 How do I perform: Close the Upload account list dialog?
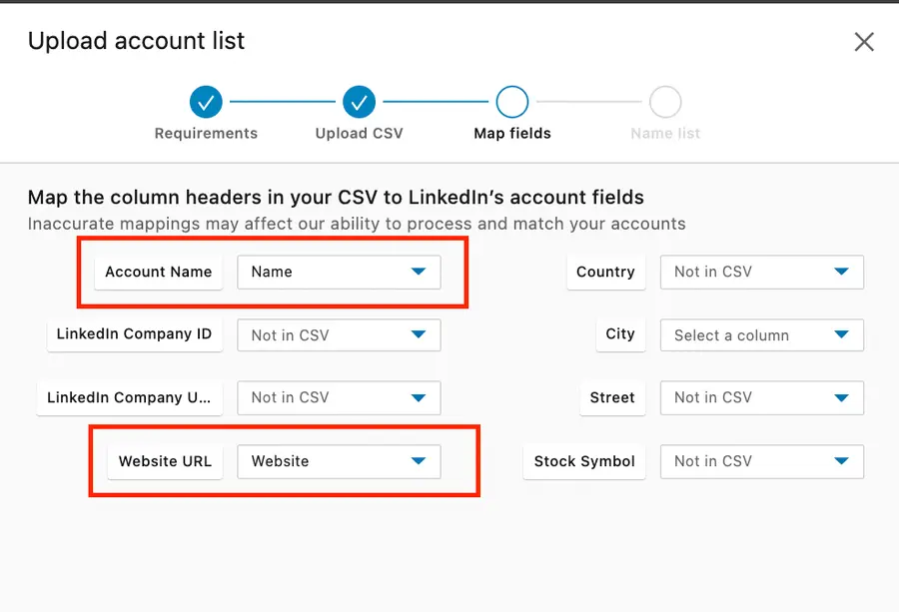click(863, 42)
